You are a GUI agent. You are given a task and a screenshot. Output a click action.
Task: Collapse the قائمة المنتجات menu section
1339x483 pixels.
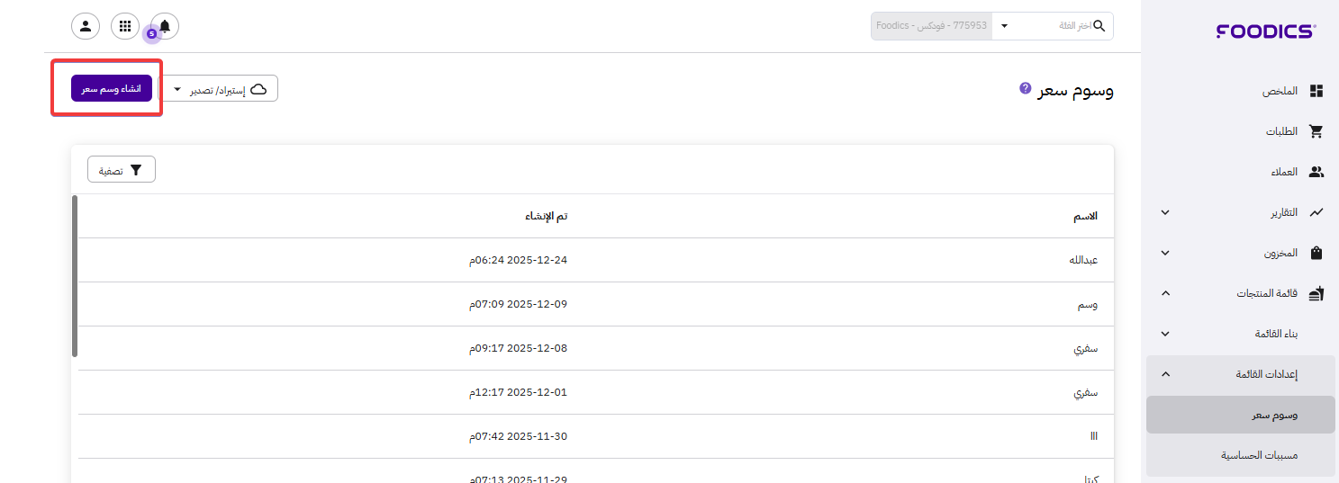(x=1165, y=293)
